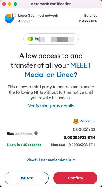Click Linea Goerli test network label
102x187 pixels.
[38, 16]
